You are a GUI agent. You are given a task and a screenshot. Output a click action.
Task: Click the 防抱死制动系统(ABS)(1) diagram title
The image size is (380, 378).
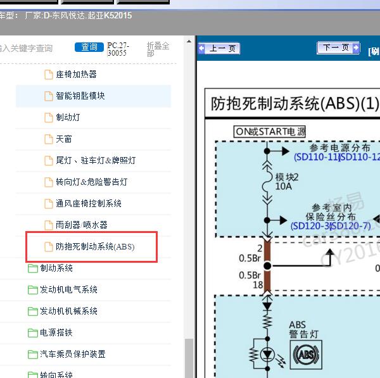tap(294, 104)
